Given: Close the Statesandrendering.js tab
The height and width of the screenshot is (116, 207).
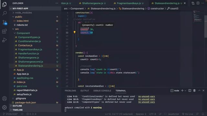Looking at the screenshot, I should (185, 3).
